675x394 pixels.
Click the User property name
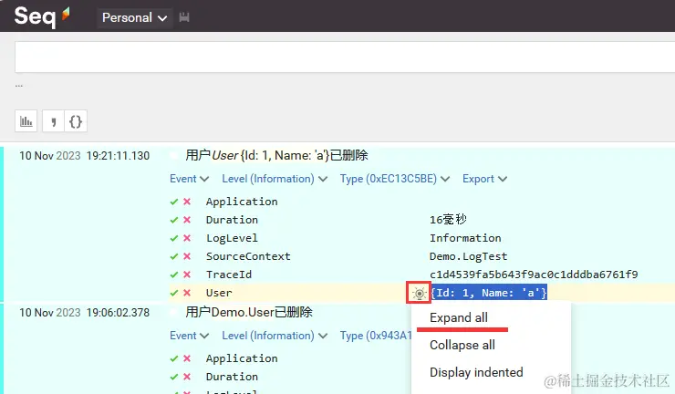pyautogui.click(x=219, y=293)
